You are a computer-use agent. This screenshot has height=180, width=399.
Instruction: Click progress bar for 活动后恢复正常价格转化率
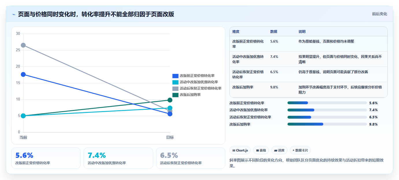327,117
